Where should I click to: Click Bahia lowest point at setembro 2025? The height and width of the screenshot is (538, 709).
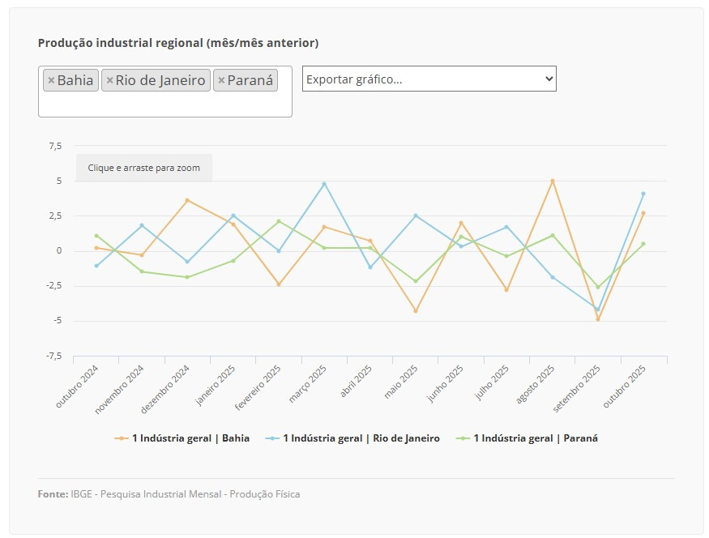coord(598,319)
